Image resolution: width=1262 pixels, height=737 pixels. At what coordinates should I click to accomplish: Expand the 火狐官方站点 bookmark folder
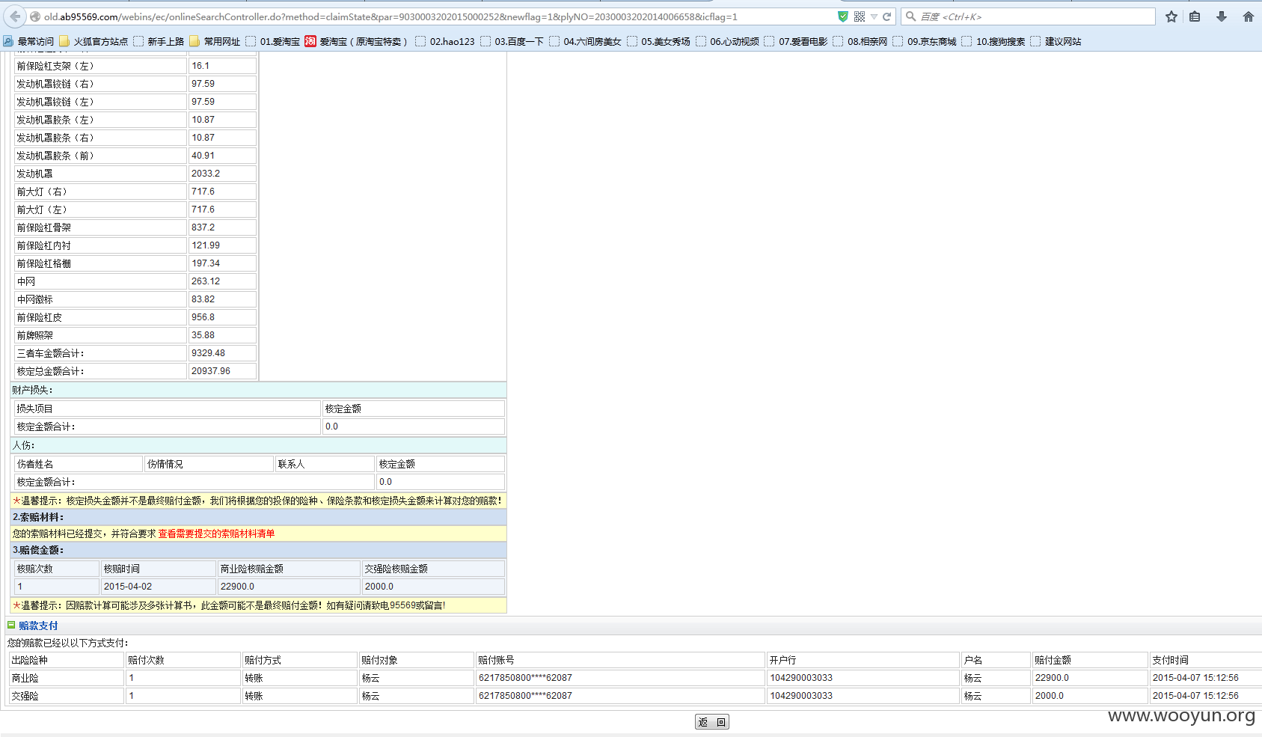point(94,41)
